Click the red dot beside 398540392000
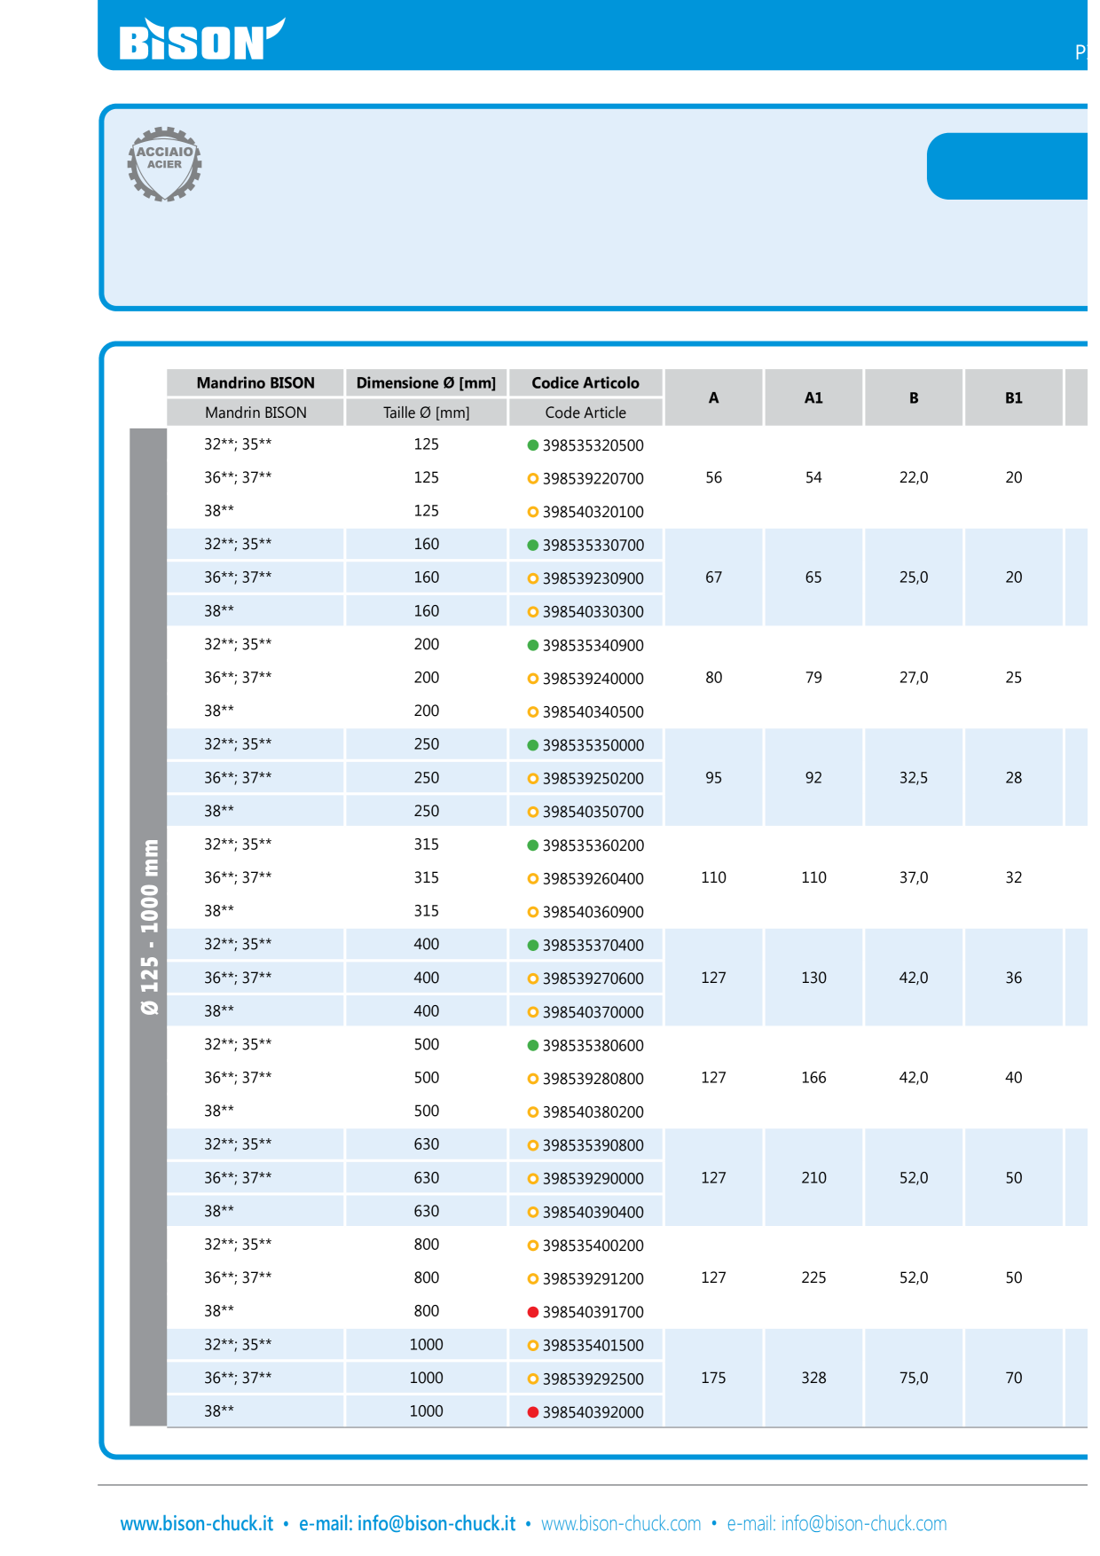This screenshot has width=1100, height=1556. (533, 1412)
